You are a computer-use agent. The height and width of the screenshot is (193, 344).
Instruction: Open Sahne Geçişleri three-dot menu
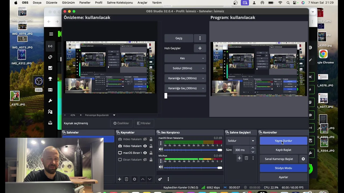pyautogui.click(x=253, y=158)
